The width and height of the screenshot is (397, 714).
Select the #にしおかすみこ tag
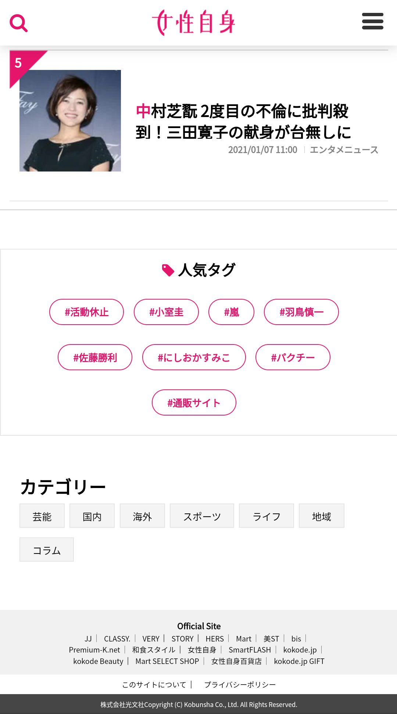tap(194, 357)
